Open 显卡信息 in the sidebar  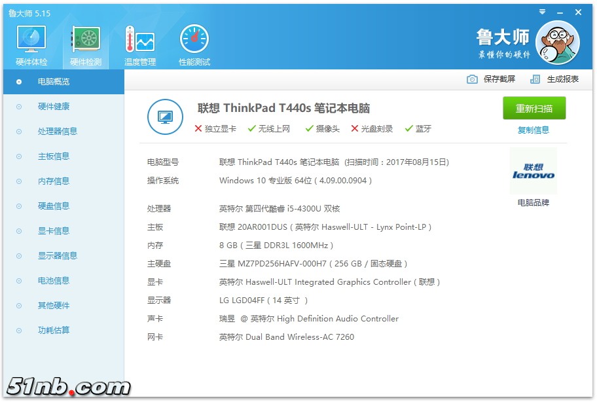coord(63,231)
